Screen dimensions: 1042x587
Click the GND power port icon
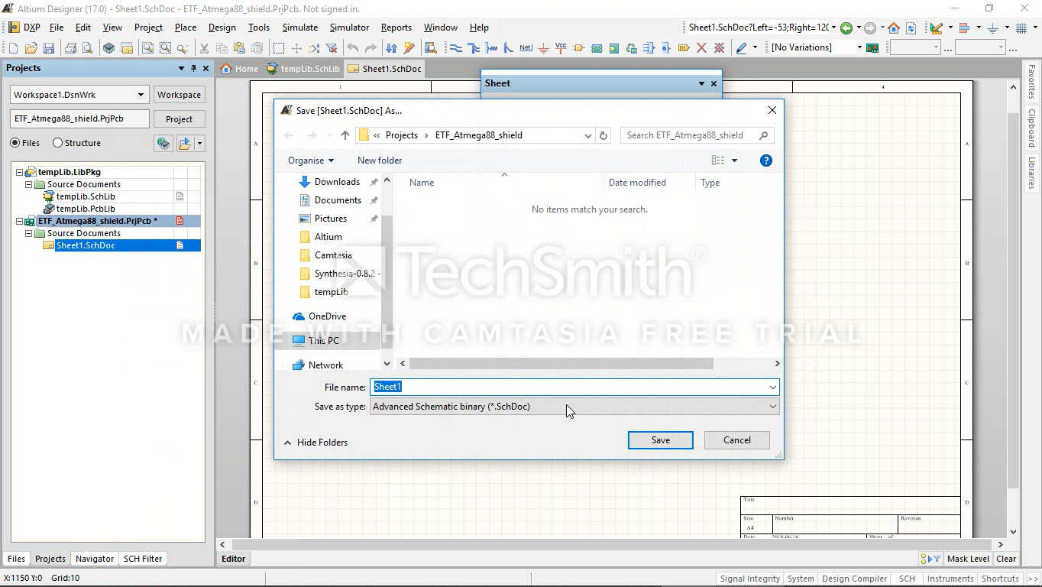[x=543, y=48]
